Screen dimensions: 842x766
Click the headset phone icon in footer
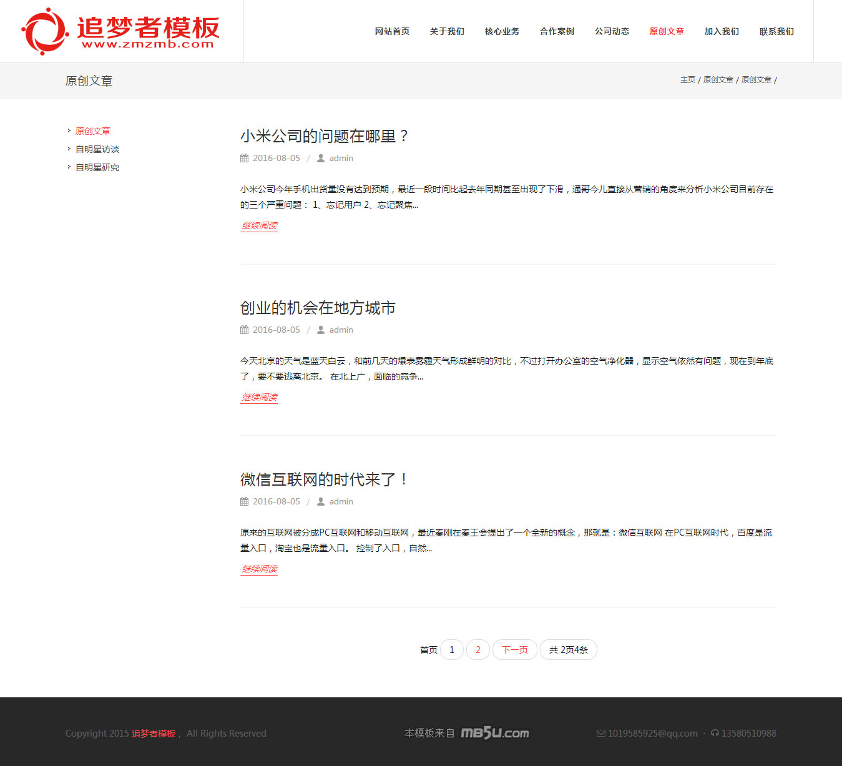click(x=715, y=734)
